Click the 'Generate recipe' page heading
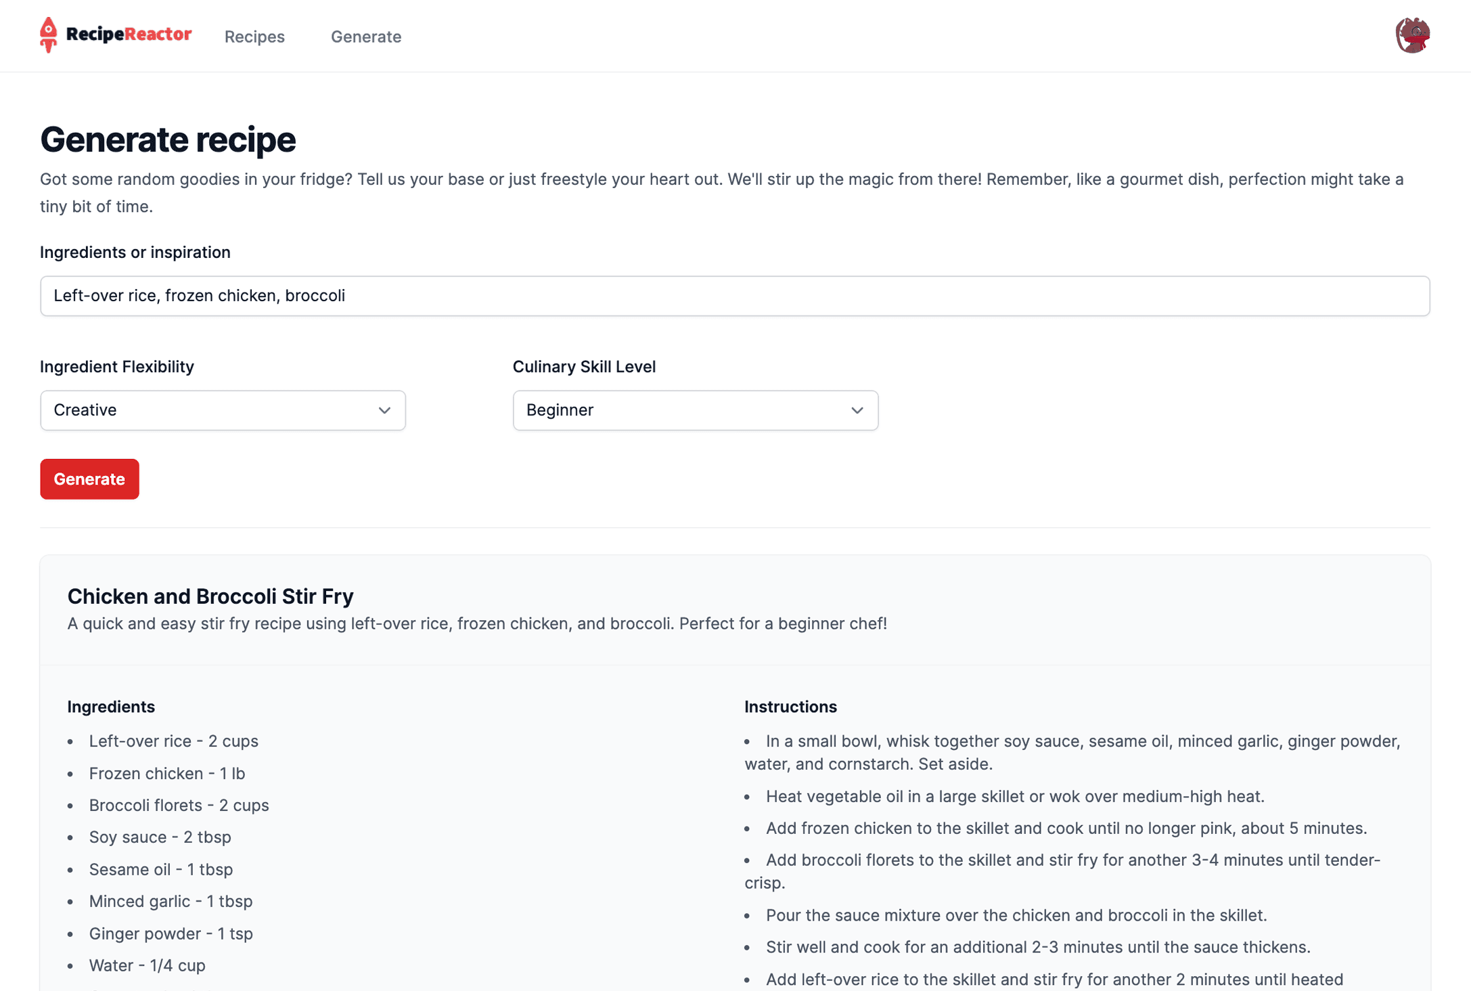This screenshot has width=1471, height=991. coord(168,139)
